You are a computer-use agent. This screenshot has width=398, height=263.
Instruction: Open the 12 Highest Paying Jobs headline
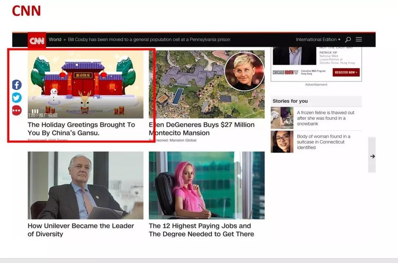[x=202, y=230]
